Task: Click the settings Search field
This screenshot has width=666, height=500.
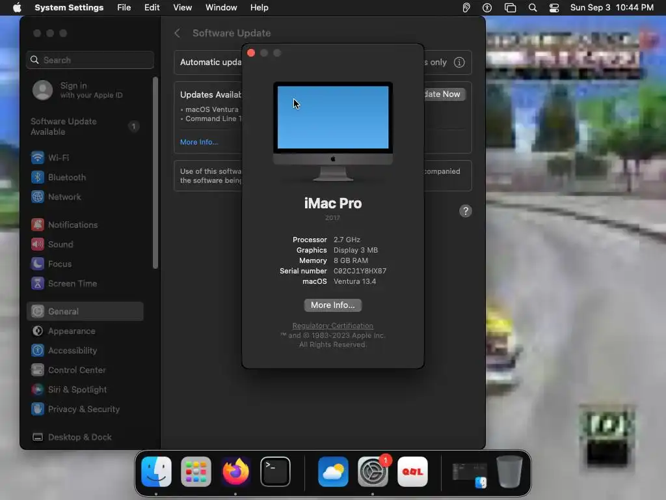Action: point(90,60)
